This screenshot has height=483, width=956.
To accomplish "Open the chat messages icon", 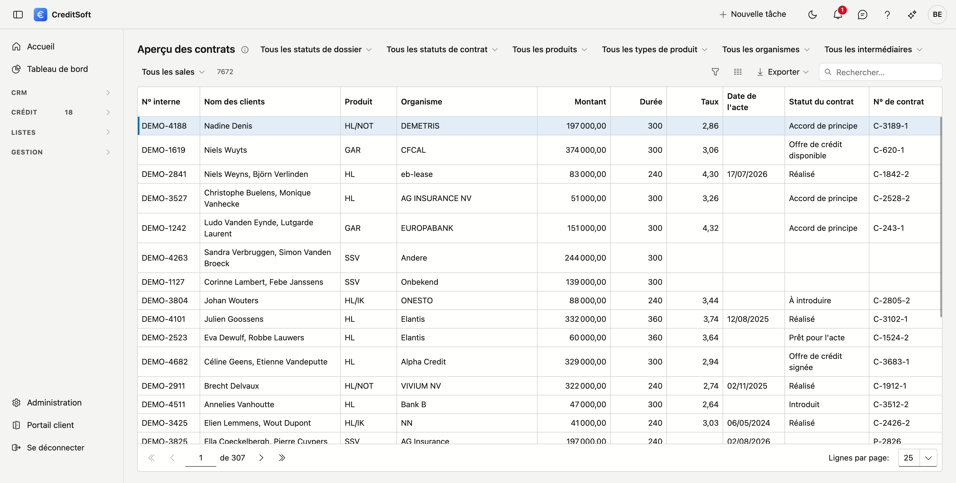I will click(x=862, y=14).
